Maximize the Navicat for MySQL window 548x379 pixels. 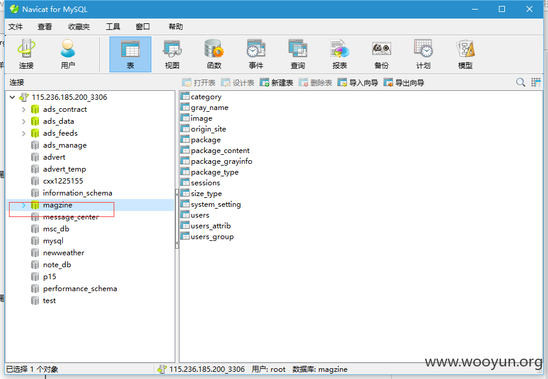point(502,9)
